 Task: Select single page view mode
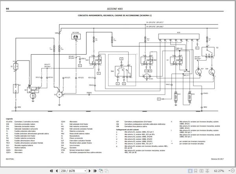190,171
